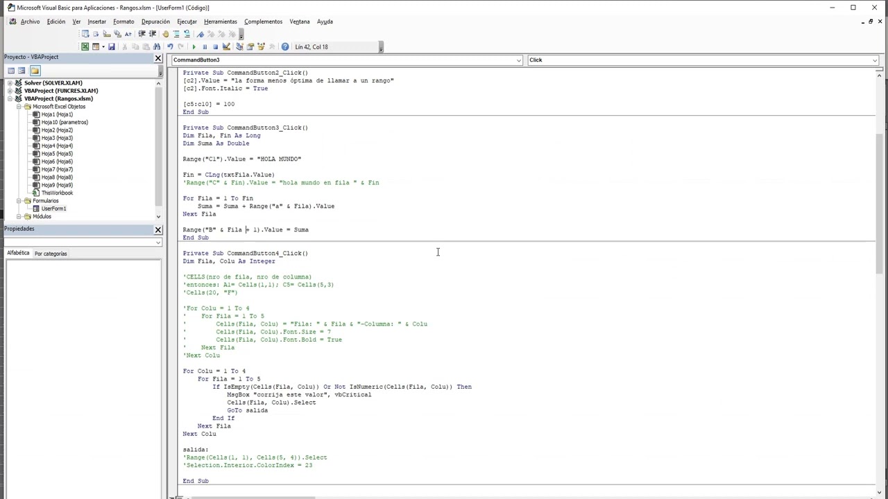The image size is (888, 499).
Task: Click the Complete Word icon
Action: (128, 34)
